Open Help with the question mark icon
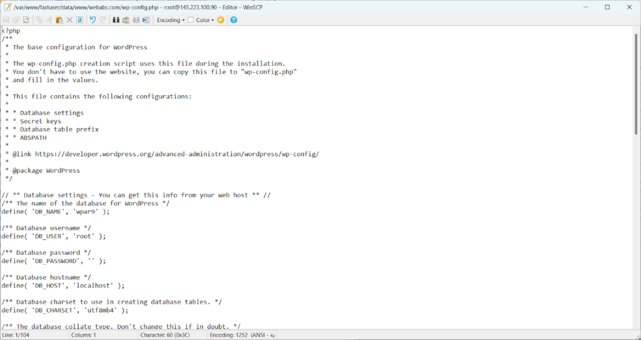The image size is (641, 340). pos(234,19)
